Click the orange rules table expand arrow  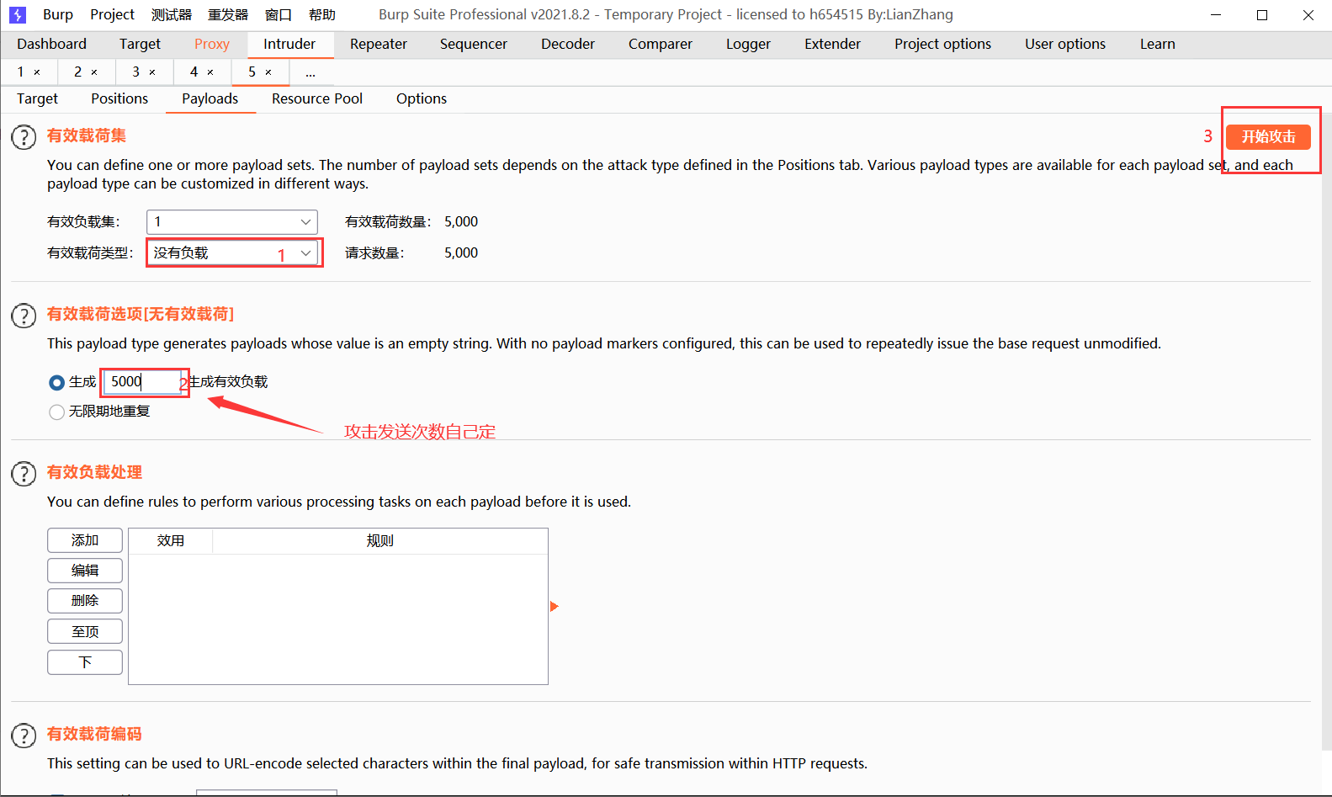(554, 606)
